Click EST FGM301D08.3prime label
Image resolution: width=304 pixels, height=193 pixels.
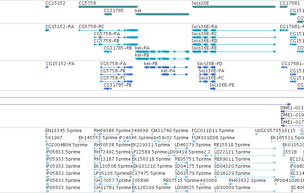pyautogui.click(x=213, y=138)
